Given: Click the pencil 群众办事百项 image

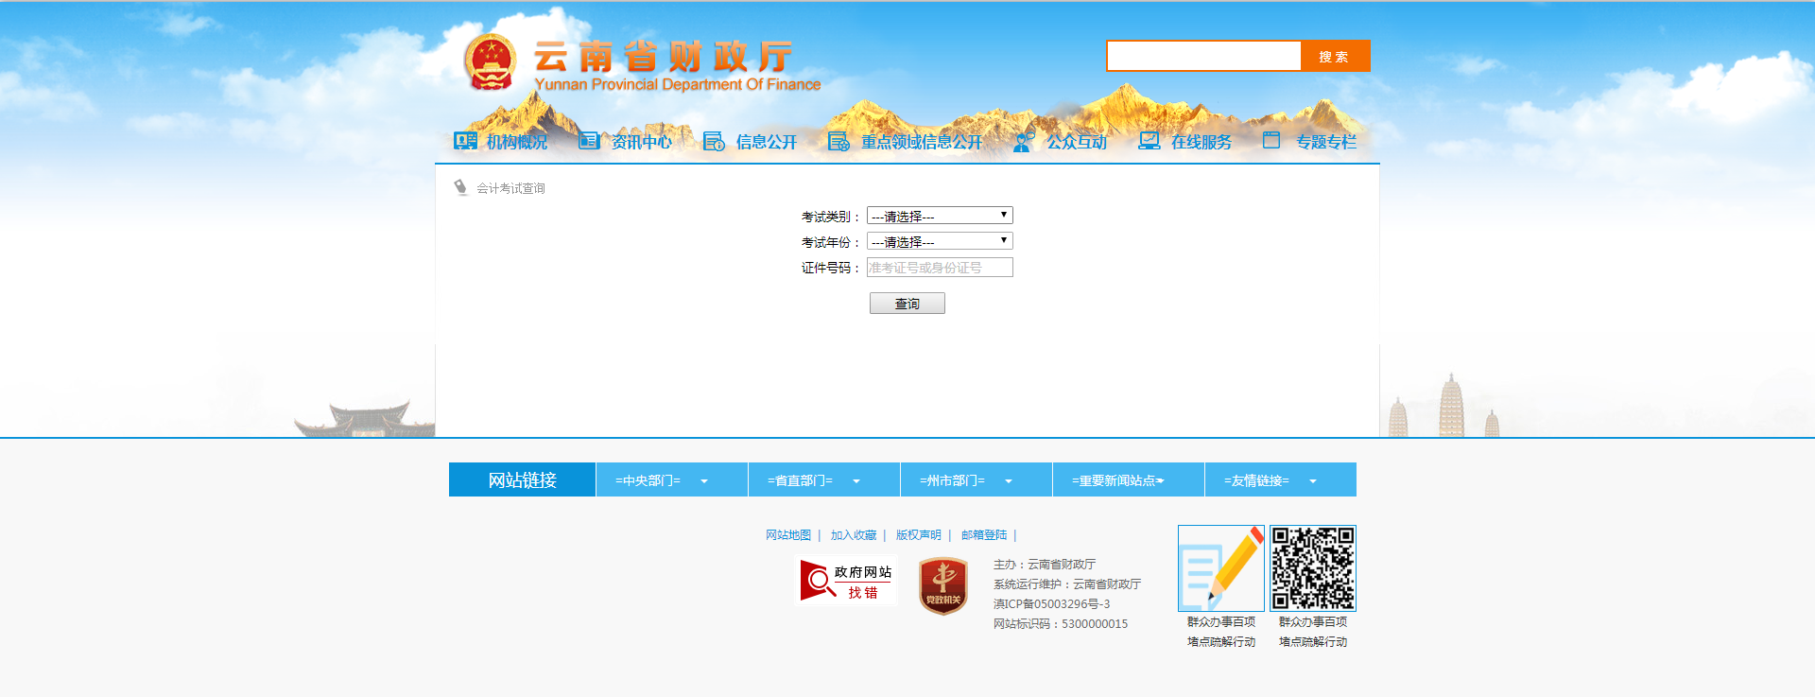Looking at the screenshot, I should pos(1220,568).
